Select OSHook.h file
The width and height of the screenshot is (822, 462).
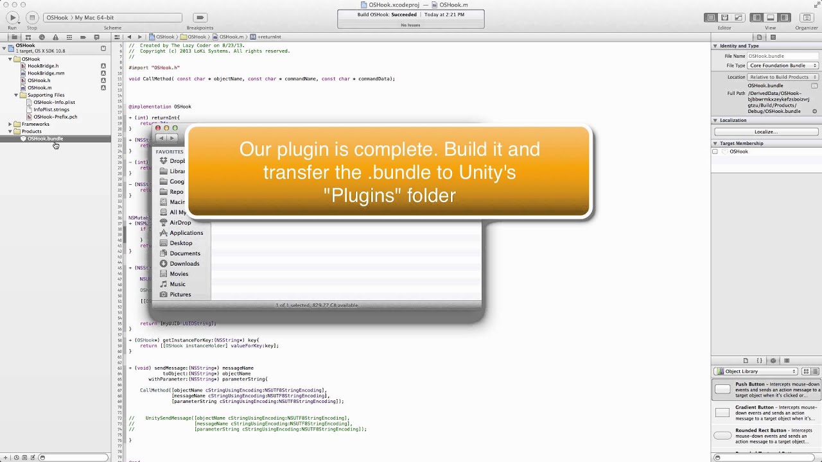click(x=39, y=80)
